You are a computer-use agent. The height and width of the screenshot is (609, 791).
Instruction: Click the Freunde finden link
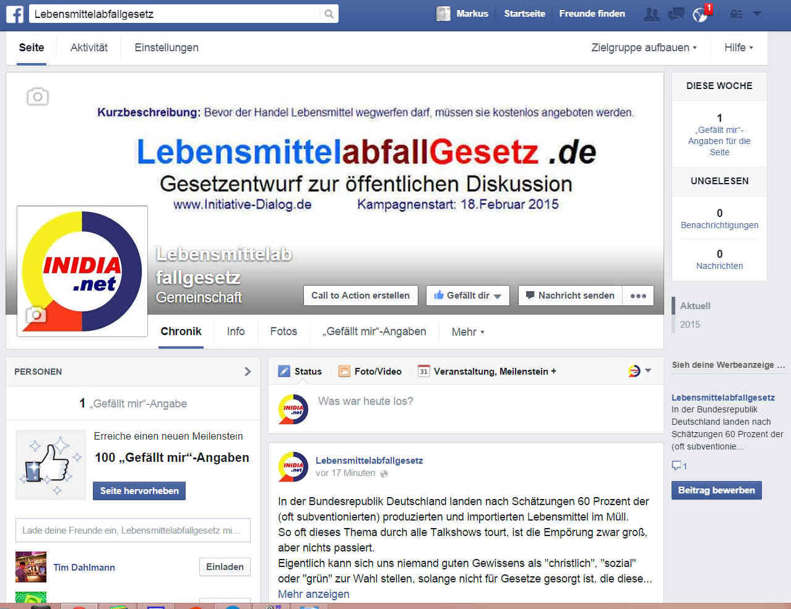[x=592, y=14]
